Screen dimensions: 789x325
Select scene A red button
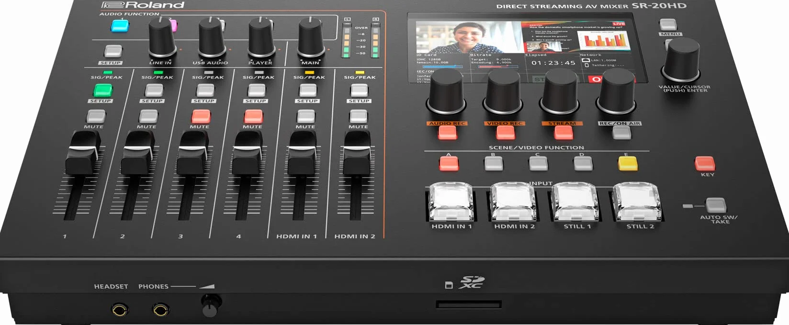[449, 163]
